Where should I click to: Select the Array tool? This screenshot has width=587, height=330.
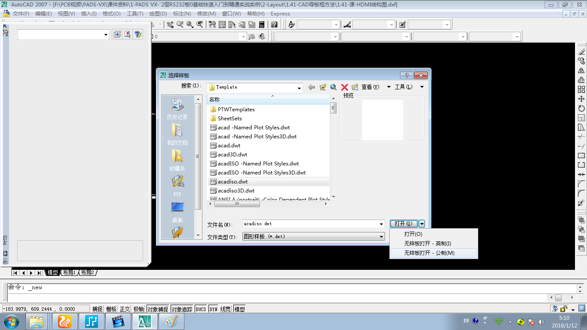tap(581, 89)
